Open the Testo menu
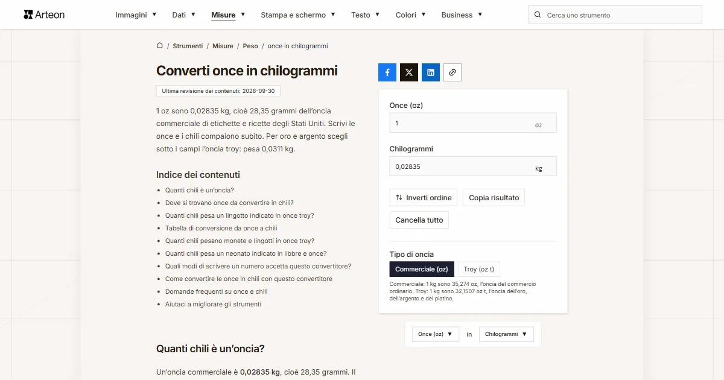724x380 pixels. (x=366, y=15)
